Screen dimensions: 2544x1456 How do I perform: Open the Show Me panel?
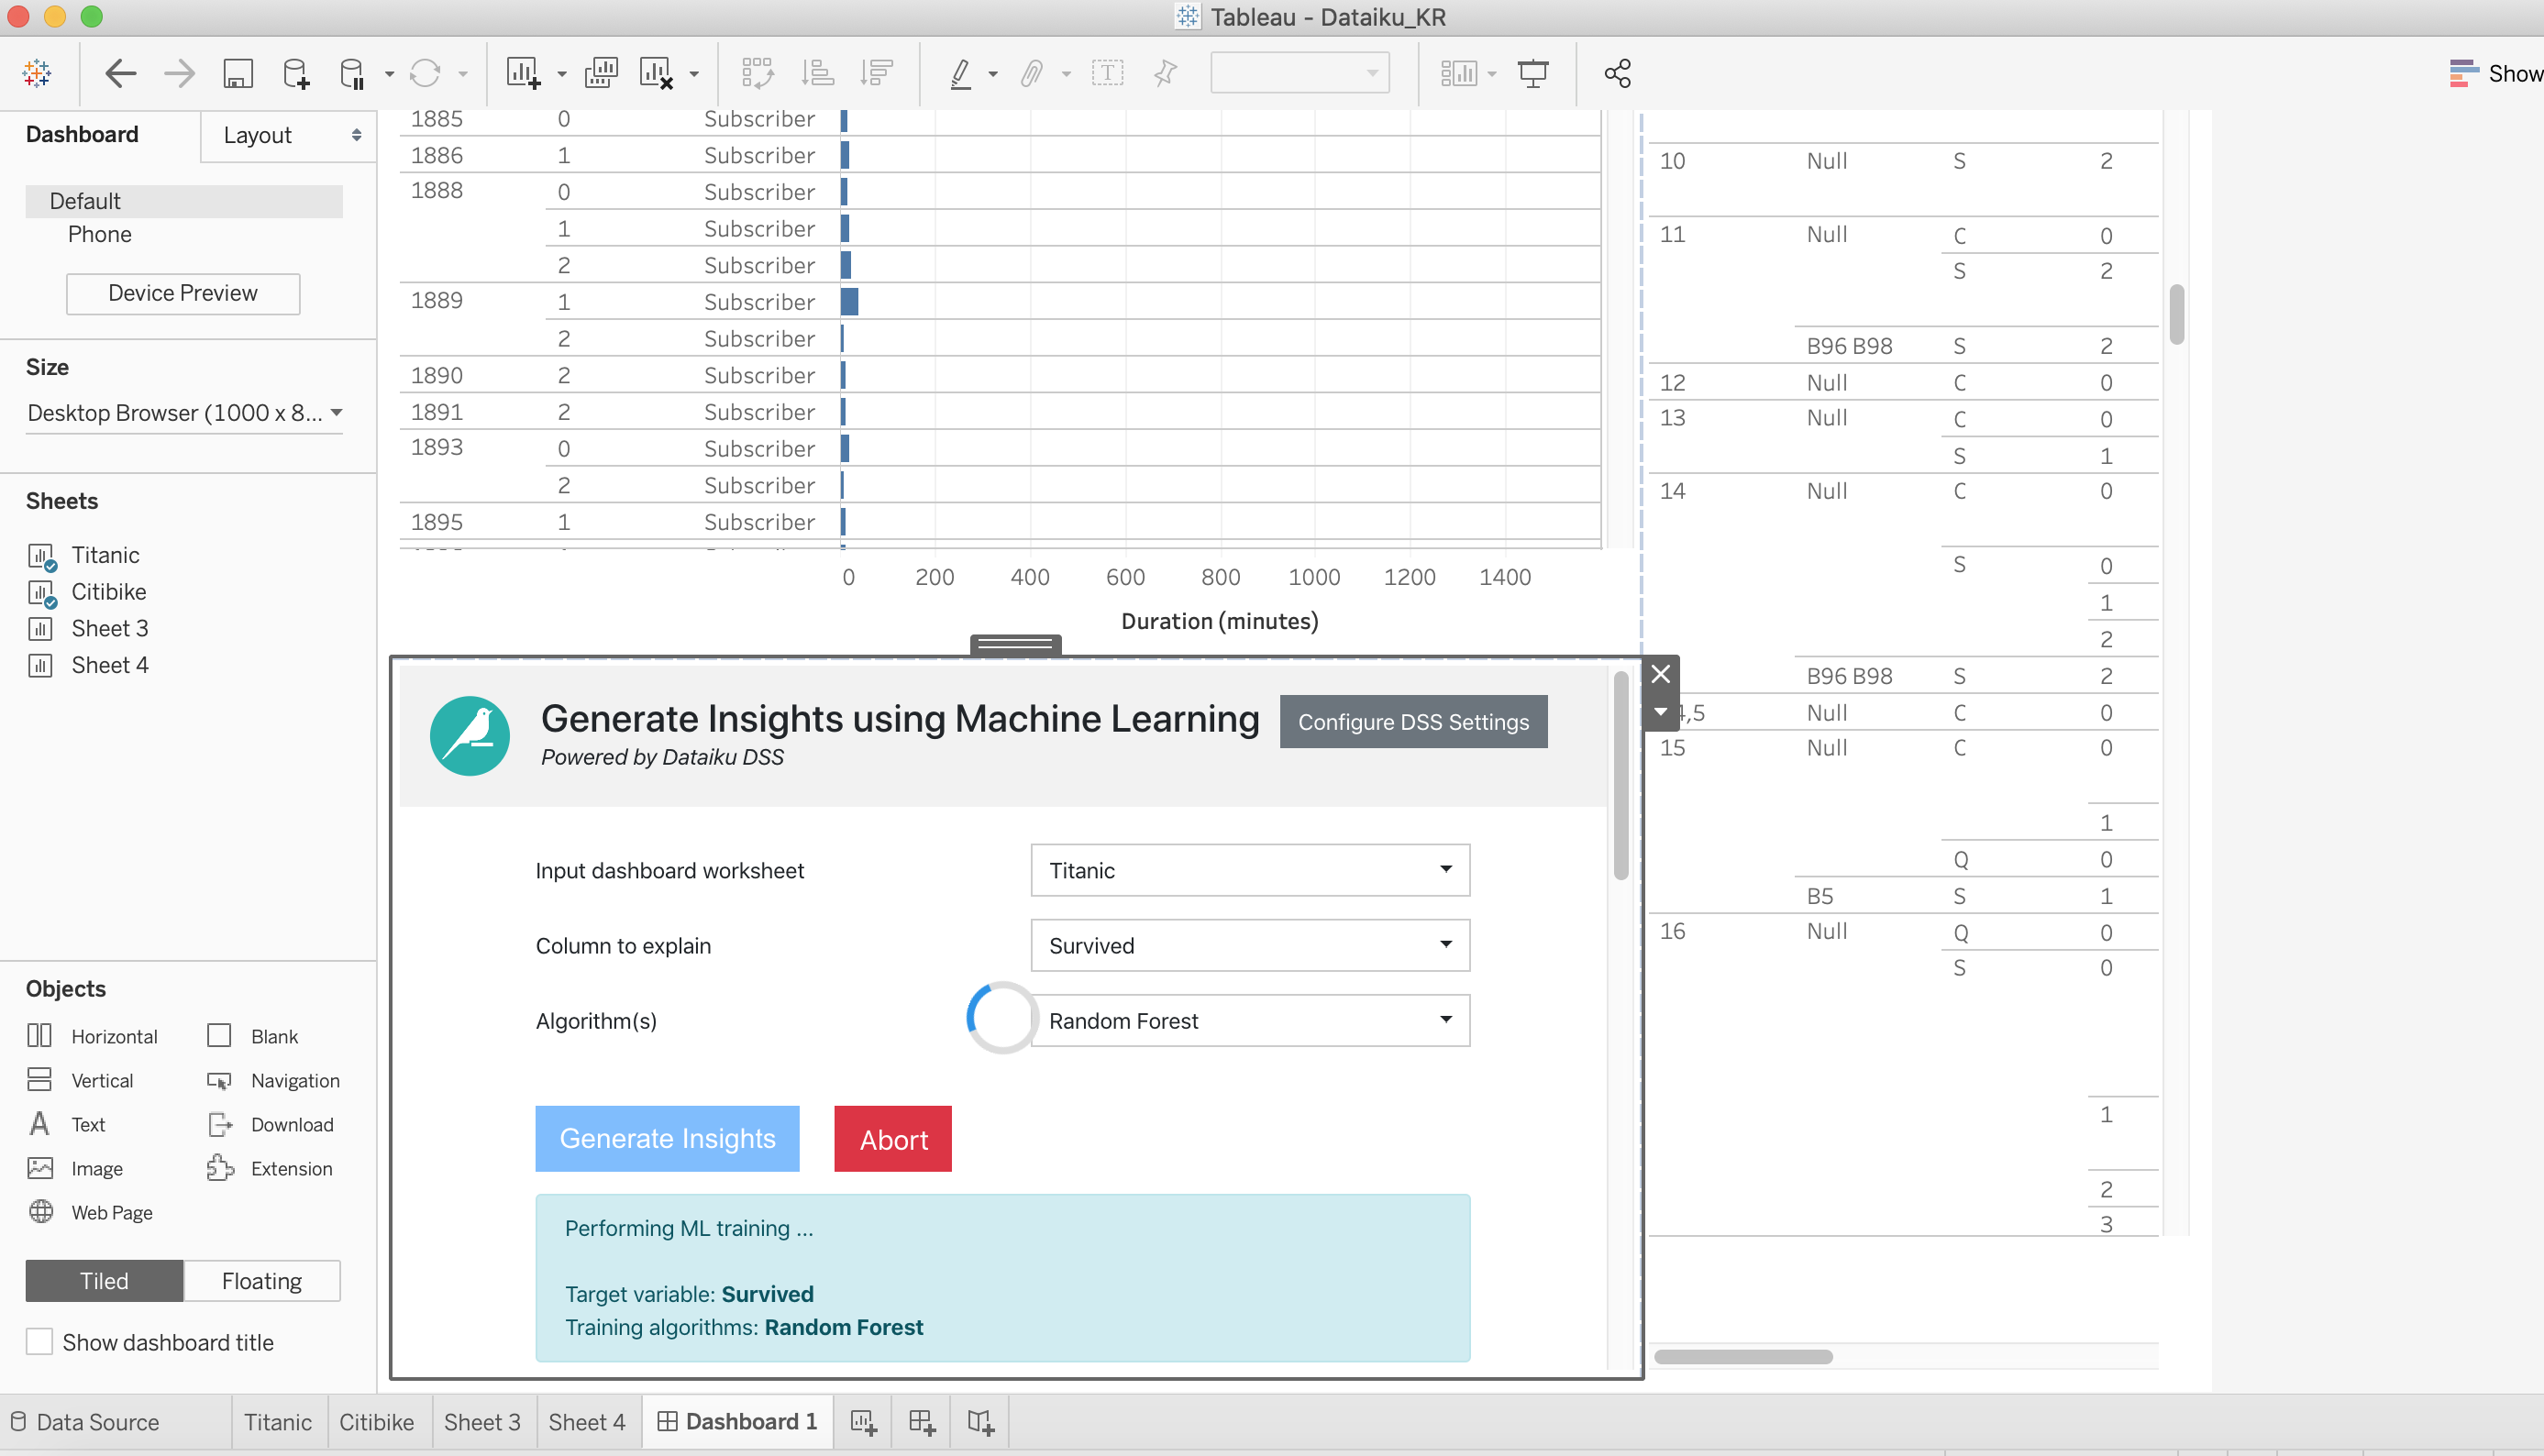pos(2496,73)
